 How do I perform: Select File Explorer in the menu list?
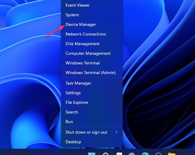coord(92,102)
